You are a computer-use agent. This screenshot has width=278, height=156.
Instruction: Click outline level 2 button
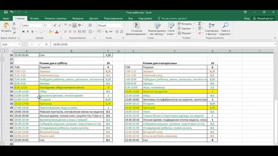coord(6,51)
